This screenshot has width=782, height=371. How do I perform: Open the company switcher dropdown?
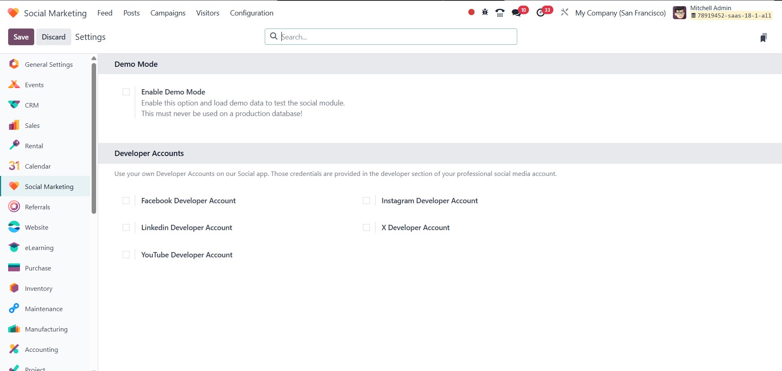[620, 13]
